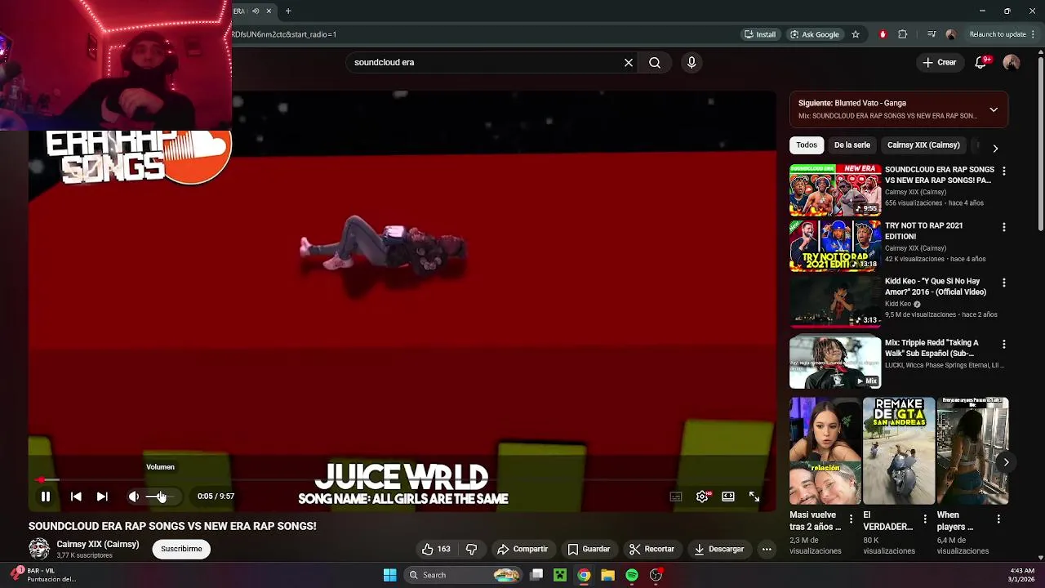Open a new browser tab
The image size is (1045, 588).
point(288,11)
